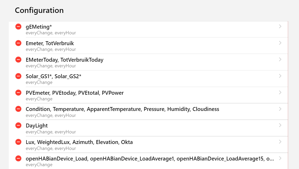Open the EMeterToday, TotVerbruikToday item
The height and width of the screenshot is (169, 299).
(x=65, y=60)
